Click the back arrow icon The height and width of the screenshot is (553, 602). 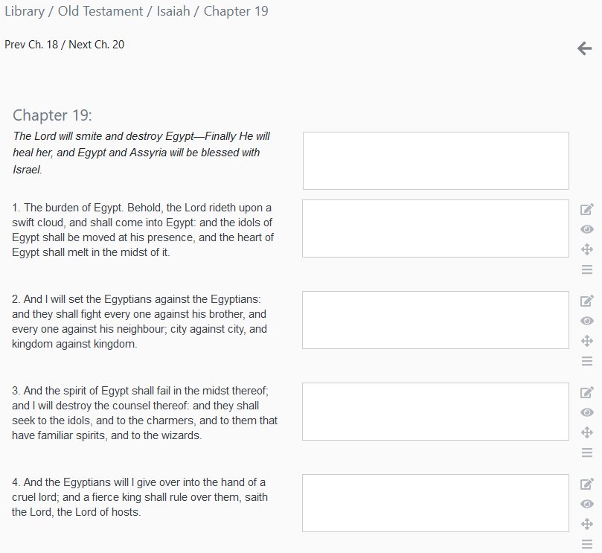pyautogui.click(x=584, y=49)
